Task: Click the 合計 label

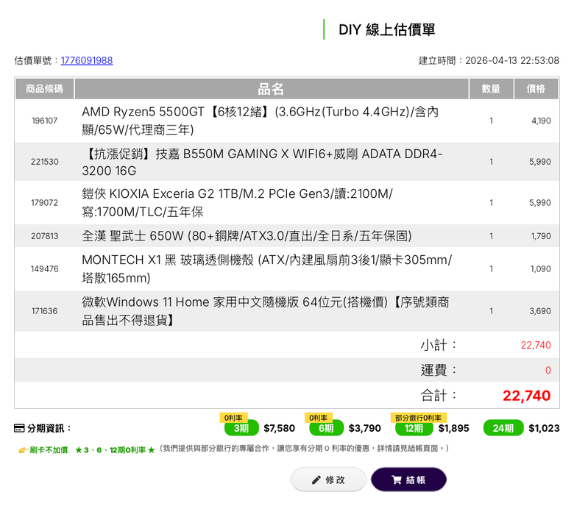Action: pyautogui.click(x=439, y=396)
